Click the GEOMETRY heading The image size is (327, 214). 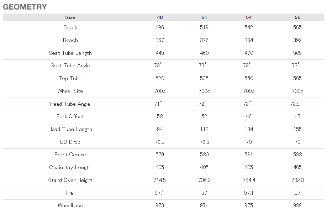(x=25, y=7)
